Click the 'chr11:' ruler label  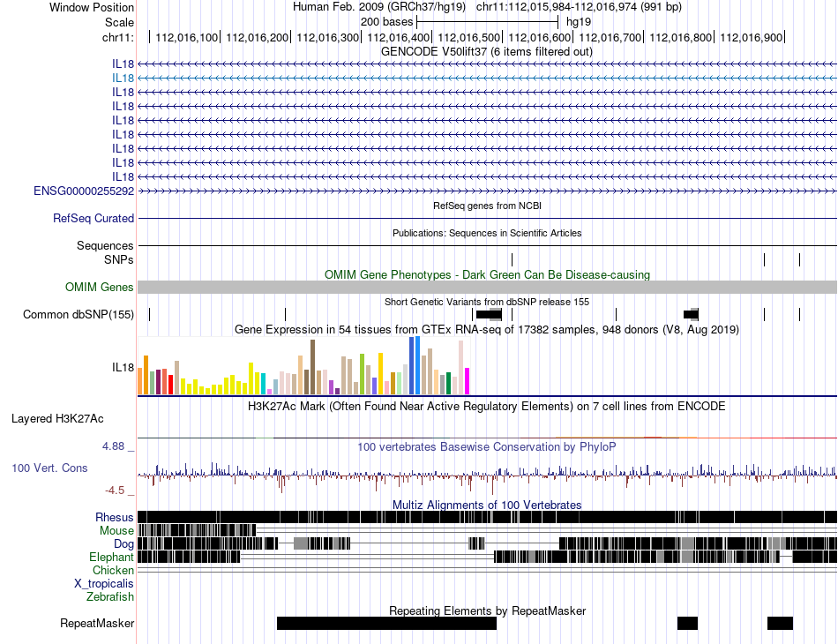[117, 37]
